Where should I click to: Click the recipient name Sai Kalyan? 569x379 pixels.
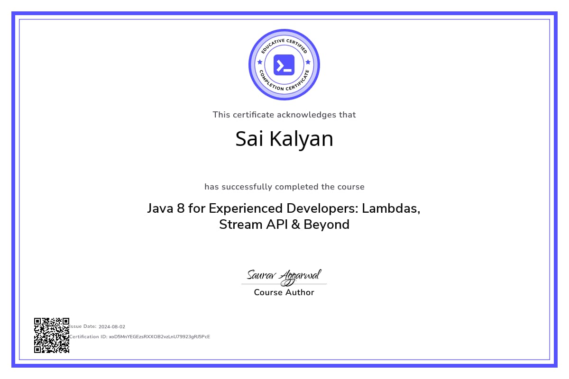(x=284, y=139)
